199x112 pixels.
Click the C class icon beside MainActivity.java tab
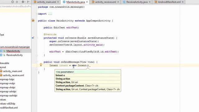coord(64,2)
